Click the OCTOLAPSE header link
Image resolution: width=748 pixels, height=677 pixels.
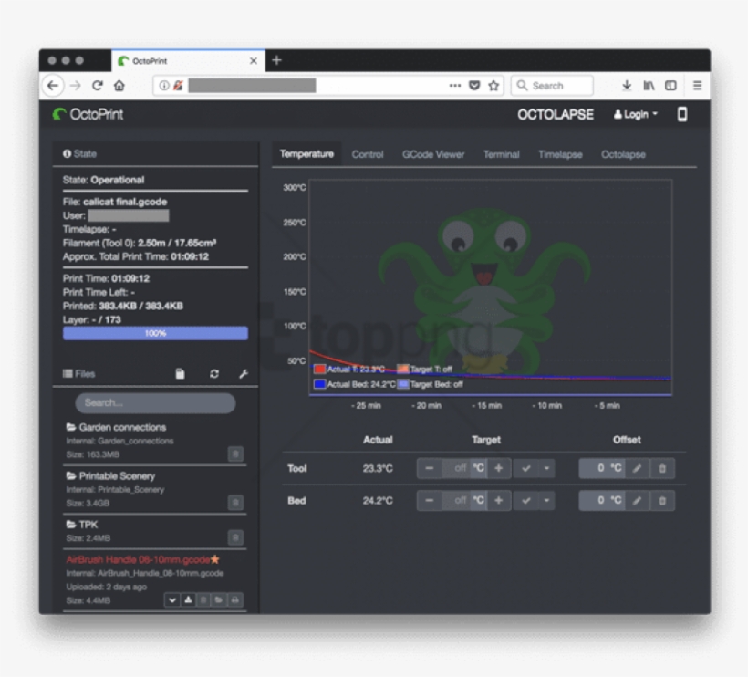tap(556, 114)
